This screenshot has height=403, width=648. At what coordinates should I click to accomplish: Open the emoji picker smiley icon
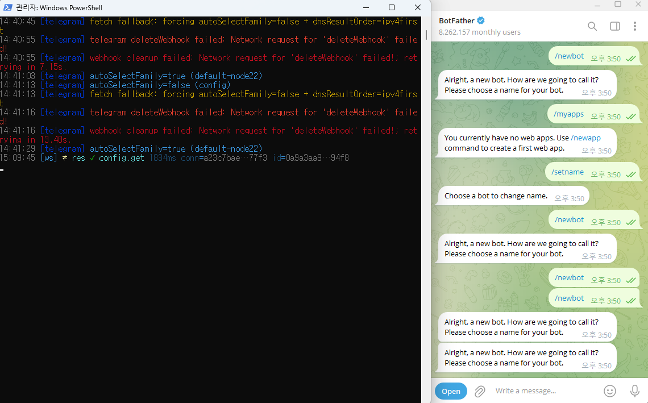(x=610, y=391)
